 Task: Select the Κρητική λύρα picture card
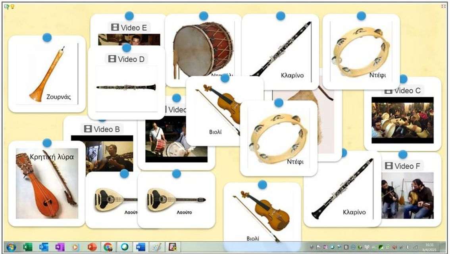click(47, 183)
